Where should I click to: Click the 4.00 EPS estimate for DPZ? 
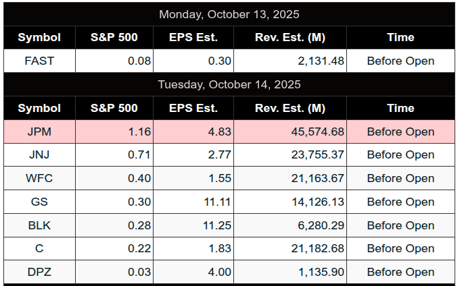click(x=220, y=273)
